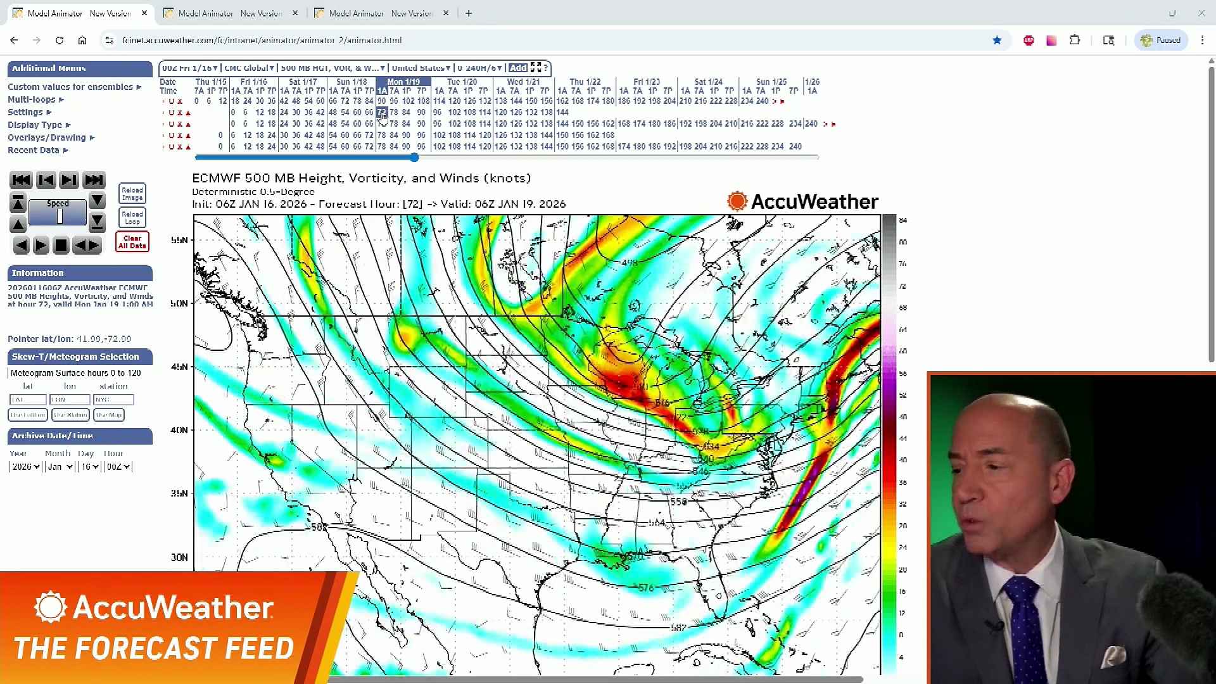Open the CMC Global model dropdown

(x=249, y=68)
